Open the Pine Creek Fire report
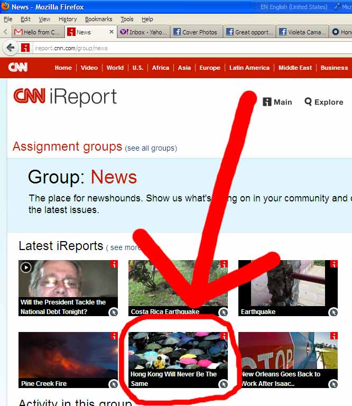 [68, 360]
